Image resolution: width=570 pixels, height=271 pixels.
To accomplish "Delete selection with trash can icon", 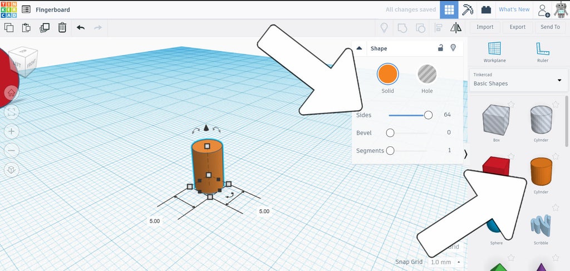I will point(62,28).
